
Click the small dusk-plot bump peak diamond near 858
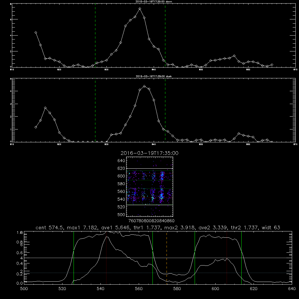pyautogui.click(x=239, y=133)
